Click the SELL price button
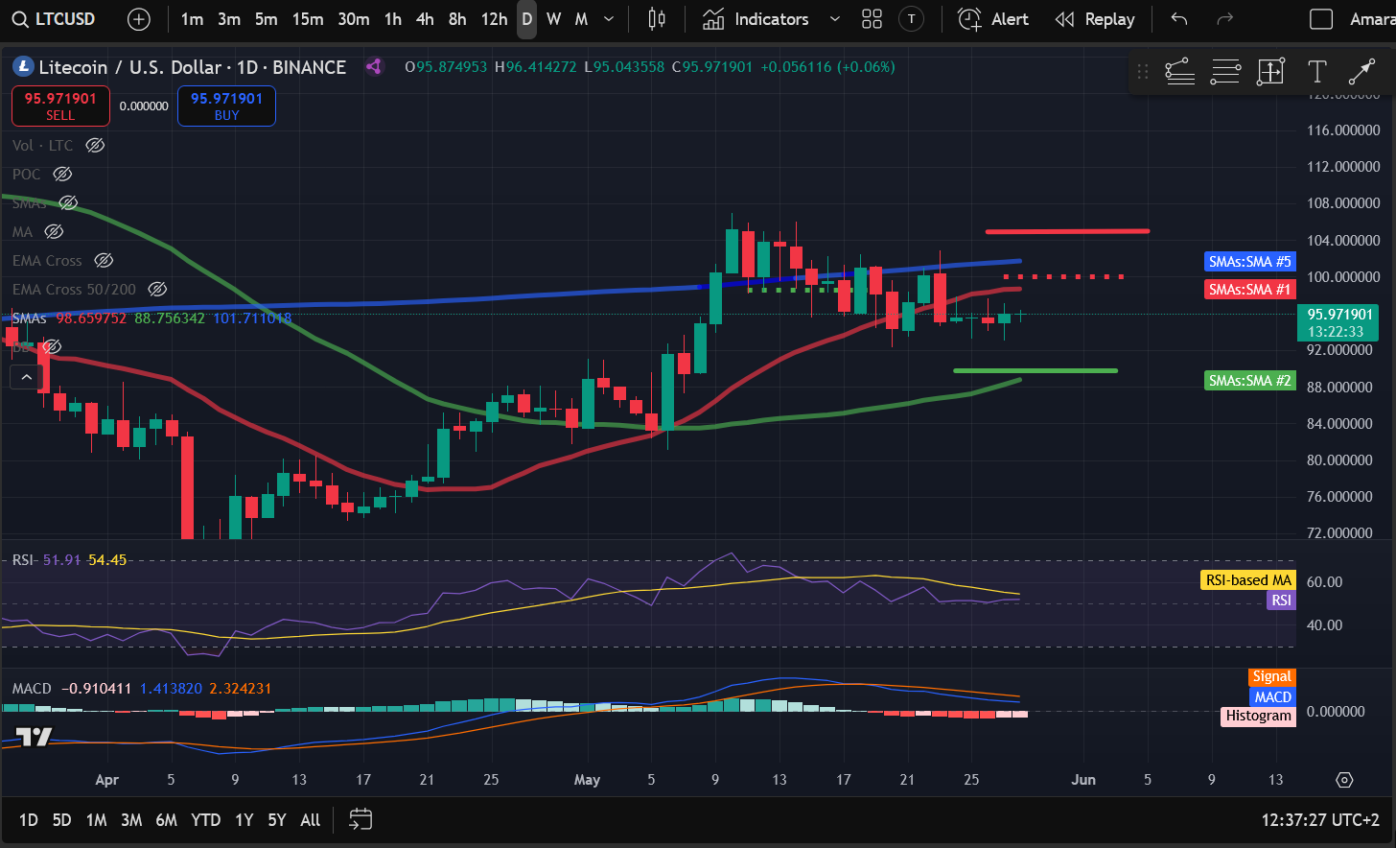The image size is (1396, 848). click(x=60, y=106)
